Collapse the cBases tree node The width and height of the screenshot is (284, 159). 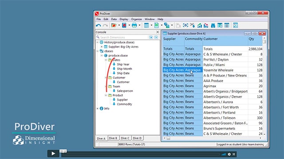pos(98,51)
